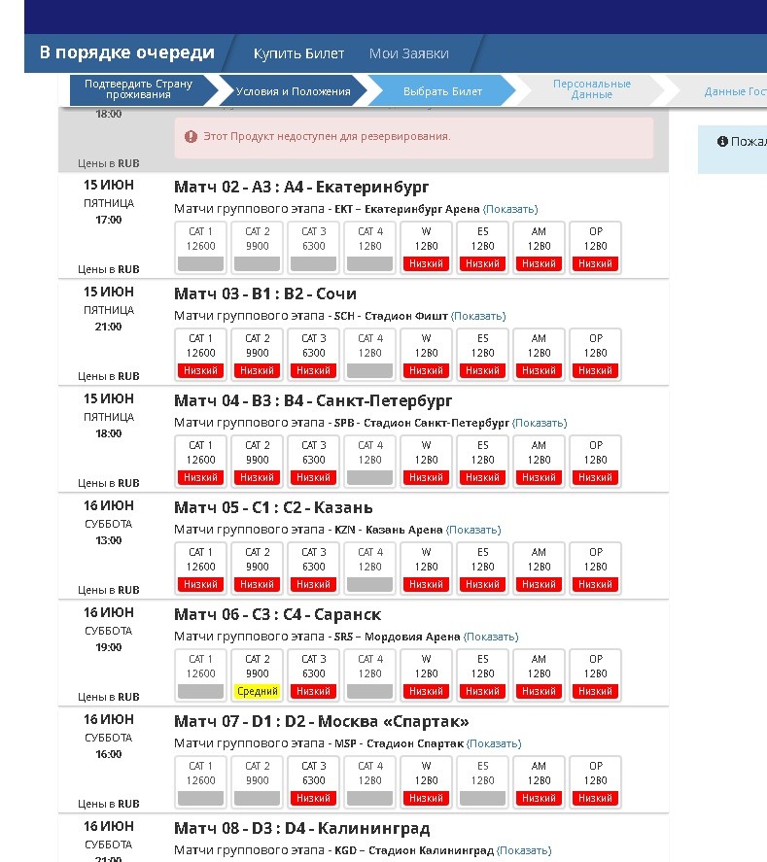Image resolution: width=767 pixels, height=862 pixels.
Task: Pick CAT 2 for Матч 04 Санкт-Петербург
Action: 258,462
